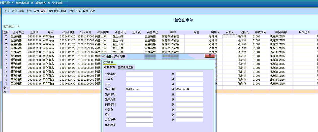Click the 销售出库单列表 dialog title icon
318x132 pixels.
103,56
